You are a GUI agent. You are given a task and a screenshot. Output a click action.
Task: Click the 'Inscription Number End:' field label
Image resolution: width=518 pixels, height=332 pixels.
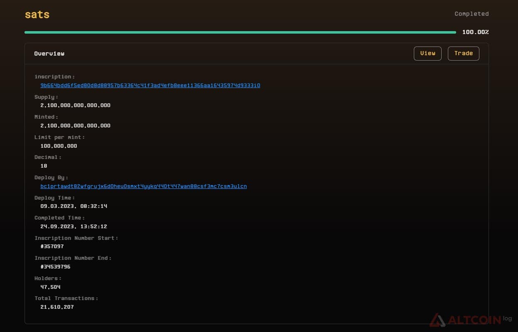73,258
